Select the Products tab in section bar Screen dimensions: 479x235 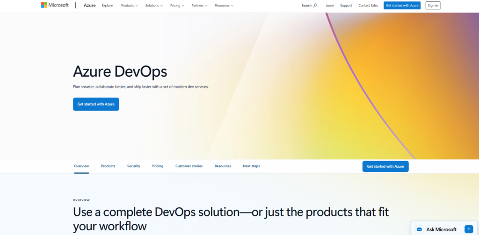pyautogui.click(x=108, y=166)
